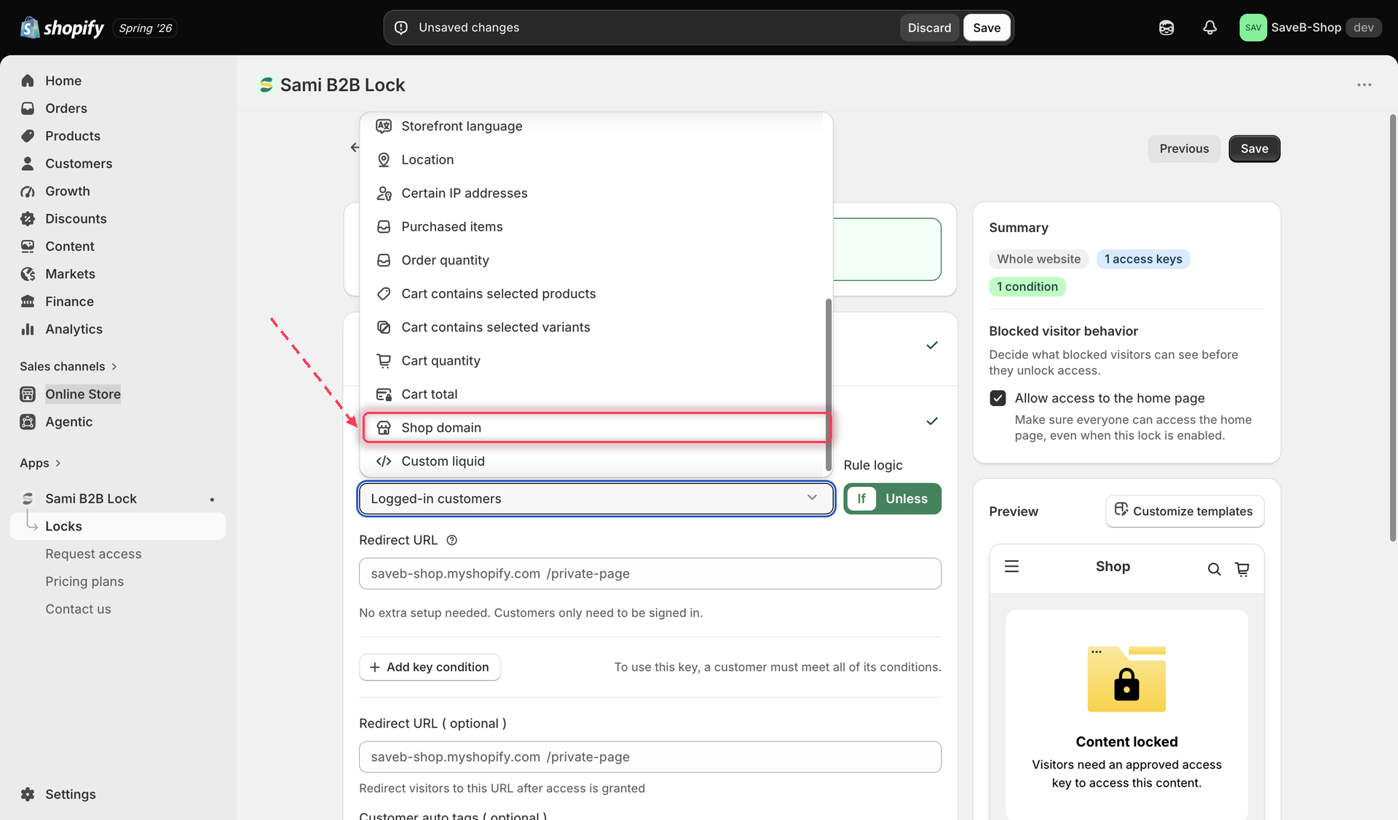Choose Shop domain from the condition list
The width and height of the screenshot is (1398, 820).
596,428
